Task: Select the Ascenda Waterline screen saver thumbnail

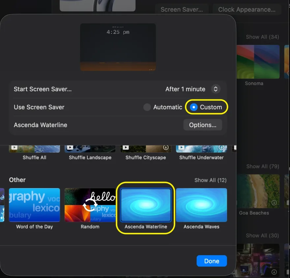Action: tap(146, 205)
